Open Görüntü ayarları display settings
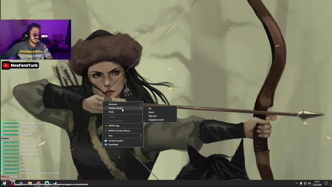The width and height of the screenshot is (332, 187). coord(123,141)
